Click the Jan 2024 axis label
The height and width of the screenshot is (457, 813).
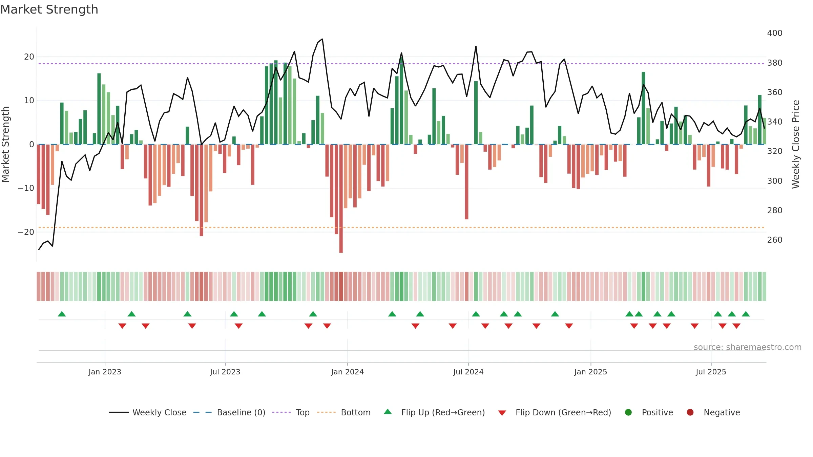click(x=348, y=372)
